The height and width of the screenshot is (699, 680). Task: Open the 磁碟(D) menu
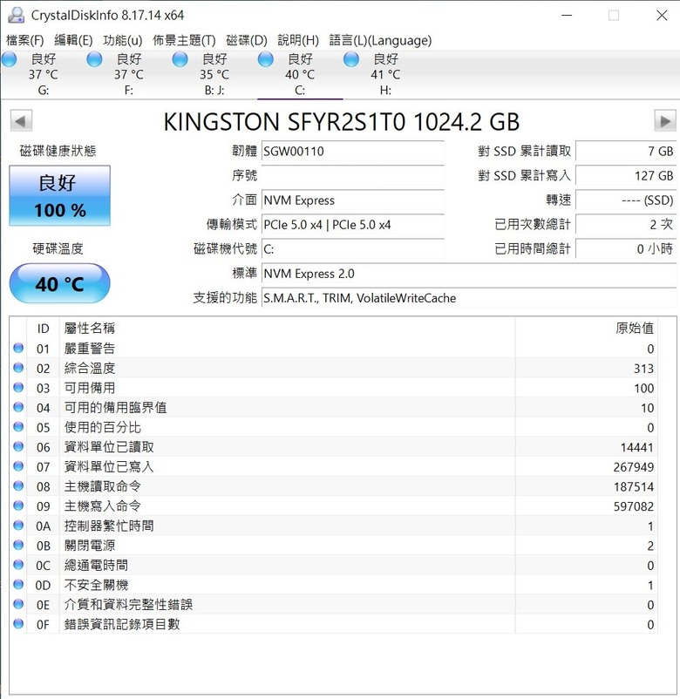[247, 41]
